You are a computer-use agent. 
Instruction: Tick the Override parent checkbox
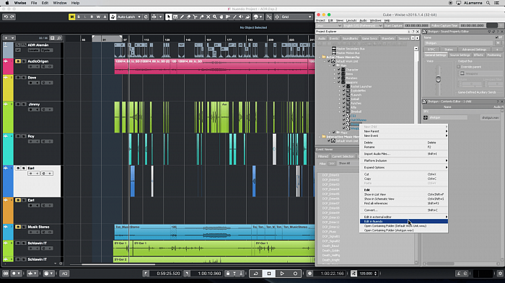click(458, 66)
